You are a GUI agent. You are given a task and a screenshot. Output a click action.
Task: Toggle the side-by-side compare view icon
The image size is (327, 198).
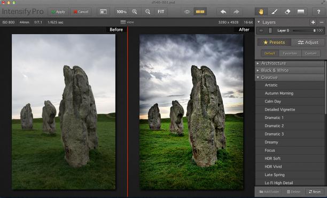200,12
